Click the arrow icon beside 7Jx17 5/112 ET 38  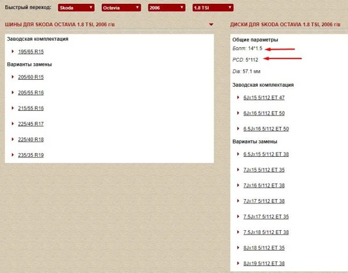point(237,201)
